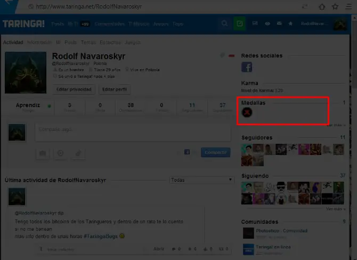Bookmark page with browser star icon
The height and width of the screenshot is (260, 357).
click(x=335, y=6)
